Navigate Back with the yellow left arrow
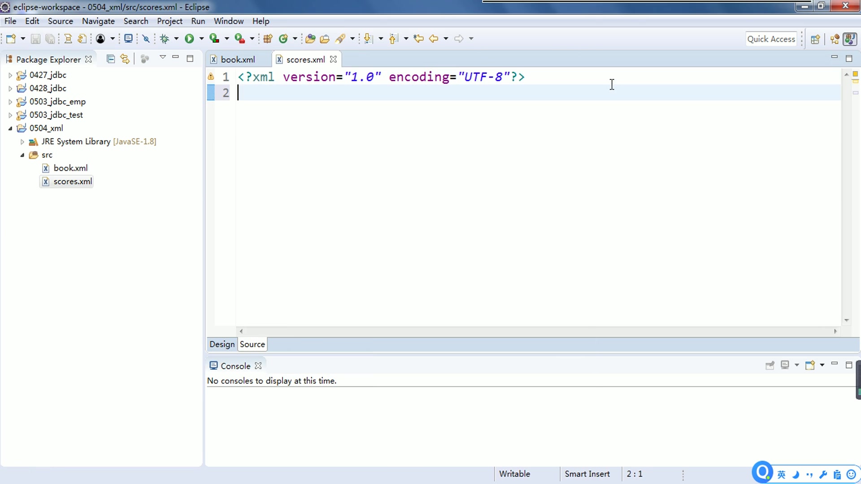Screen dimensions: 861x484 pos(434,39)
